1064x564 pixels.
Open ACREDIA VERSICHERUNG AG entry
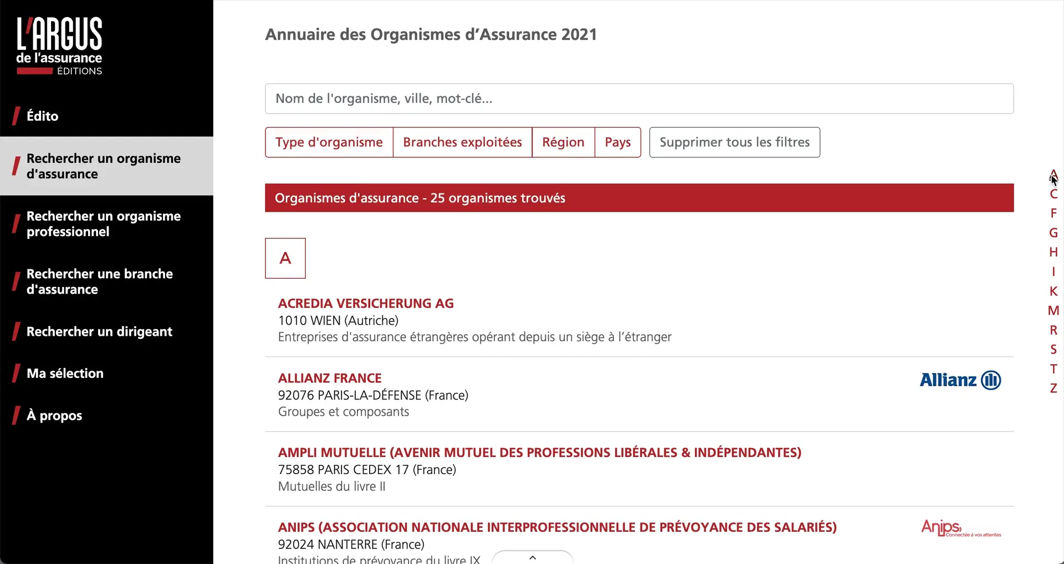click(x=366, y=304)
